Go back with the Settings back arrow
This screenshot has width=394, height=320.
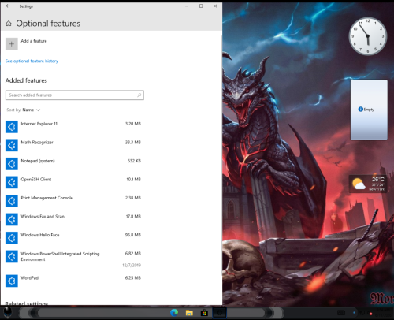[x=8, y=6]
